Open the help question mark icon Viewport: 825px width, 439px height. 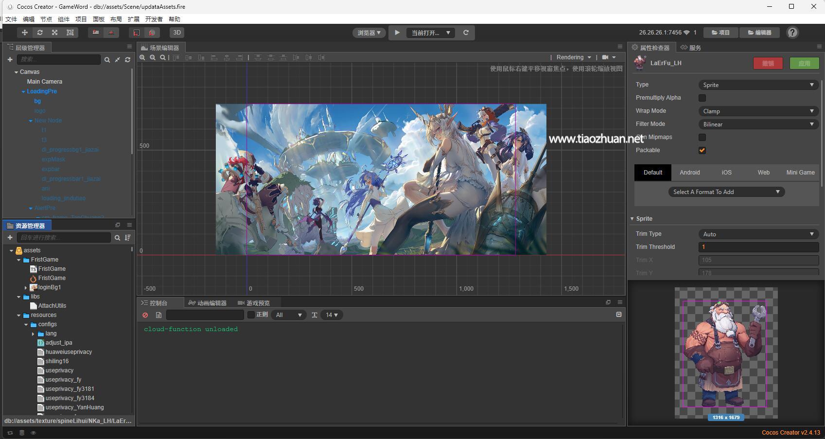pyautogui.click(x=792, y=33)
